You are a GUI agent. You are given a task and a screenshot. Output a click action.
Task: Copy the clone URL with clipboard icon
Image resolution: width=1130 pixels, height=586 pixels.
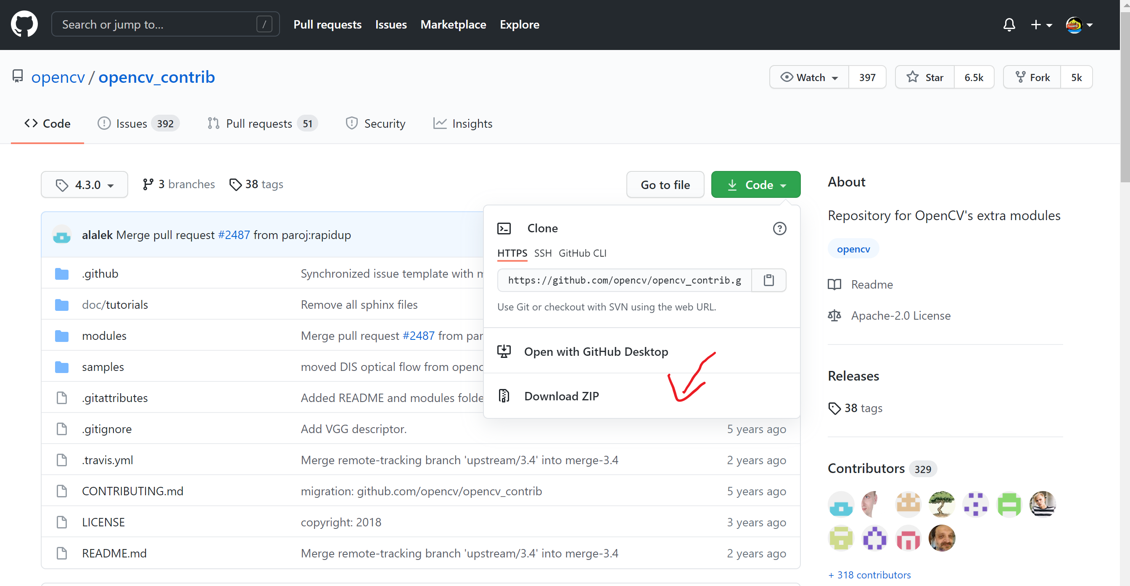pos(768,281)
